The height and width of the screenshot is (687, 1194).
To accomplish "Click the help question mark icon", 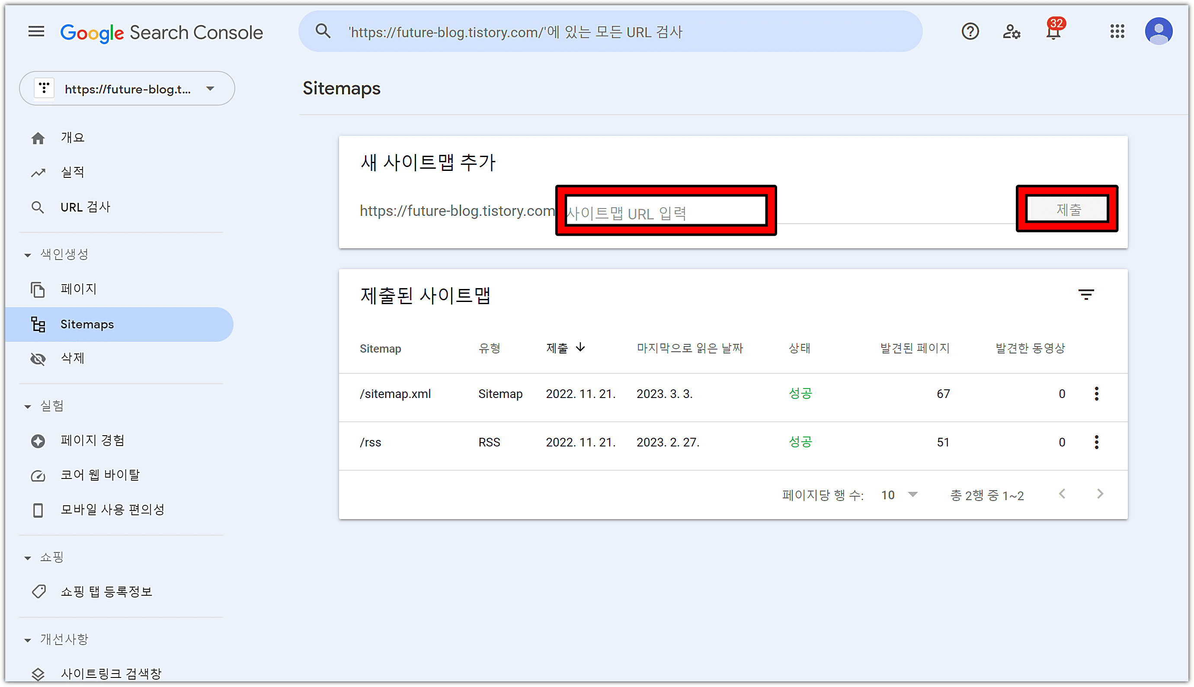I will coord(970,32).
